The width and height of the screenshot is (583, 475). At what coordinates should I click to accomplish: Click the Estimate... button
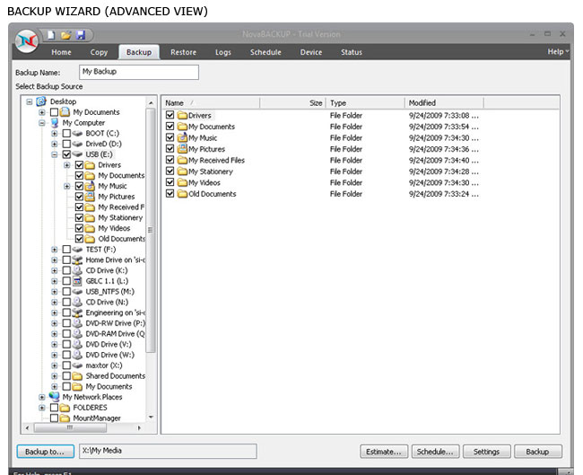(384, 452)
